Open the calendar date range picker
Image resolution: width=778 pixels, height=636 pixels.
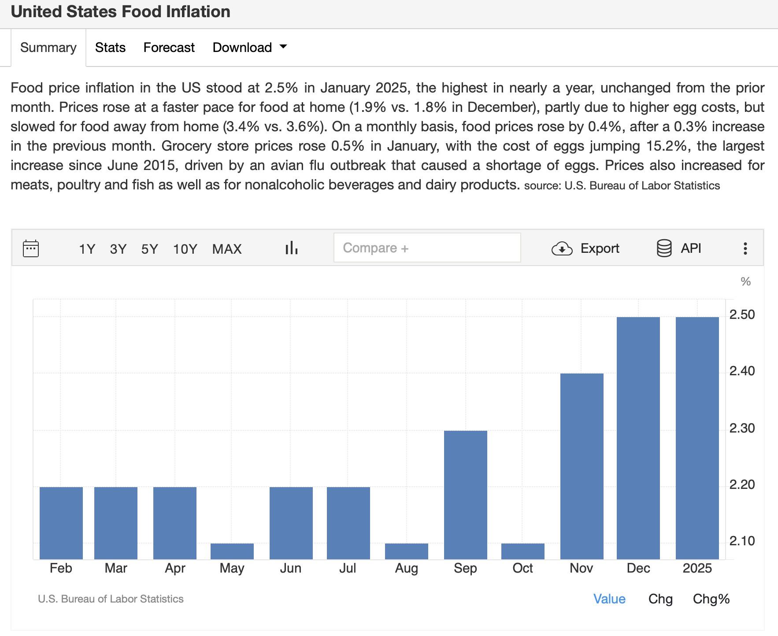pos(30,248)
